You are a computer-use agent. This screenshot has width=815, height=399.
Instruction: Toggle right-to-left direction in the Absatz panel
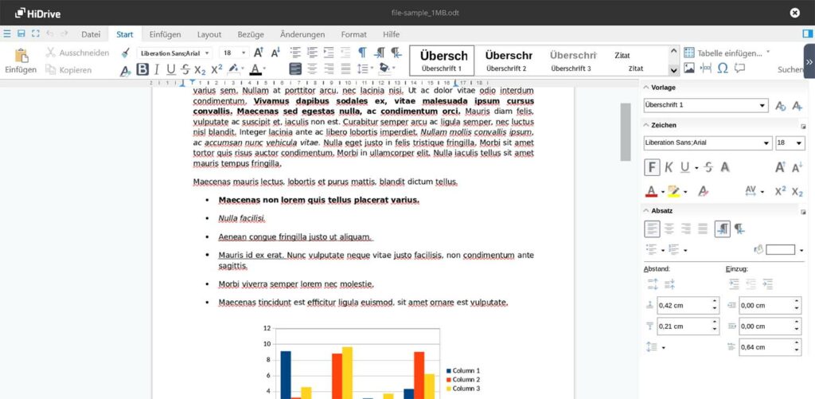(x=739, y=229)
